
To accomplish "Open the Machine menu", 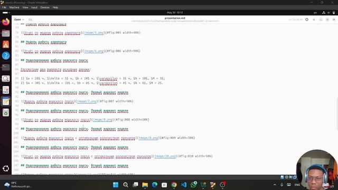I will [x=14, y=7].
